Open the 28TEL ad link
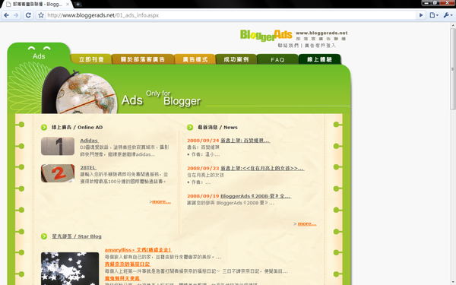 click(88, 168)
